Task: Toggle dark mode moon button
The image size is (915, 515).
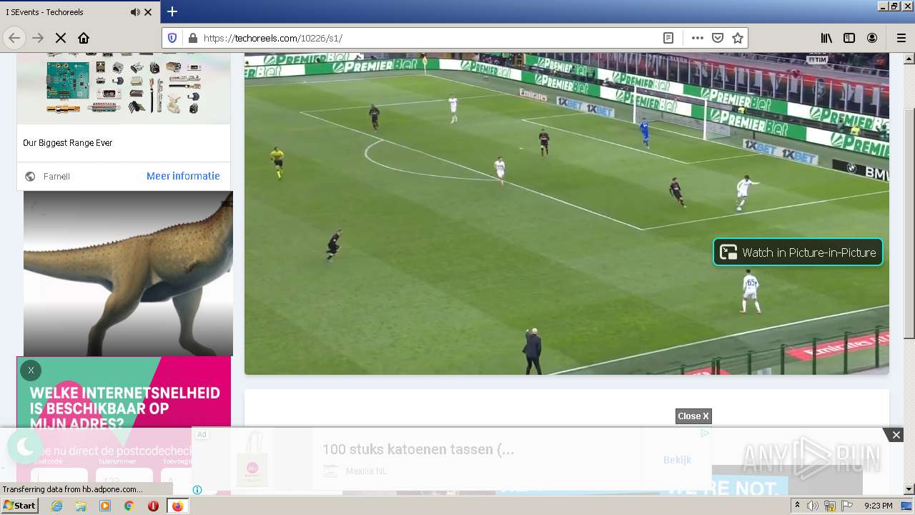Action: click(x=25, y=447)
